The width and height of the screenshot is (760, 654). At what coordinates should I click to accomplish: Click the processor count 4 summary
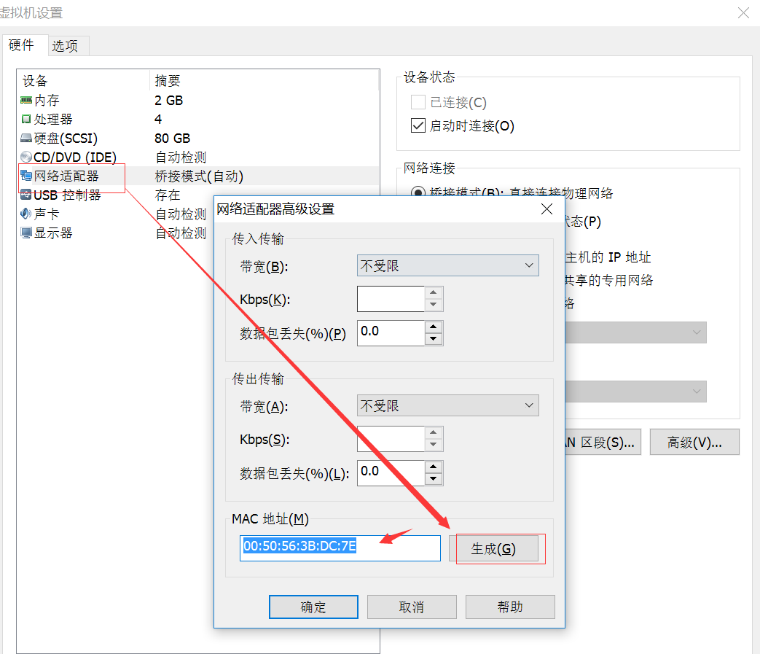(158, 120)
